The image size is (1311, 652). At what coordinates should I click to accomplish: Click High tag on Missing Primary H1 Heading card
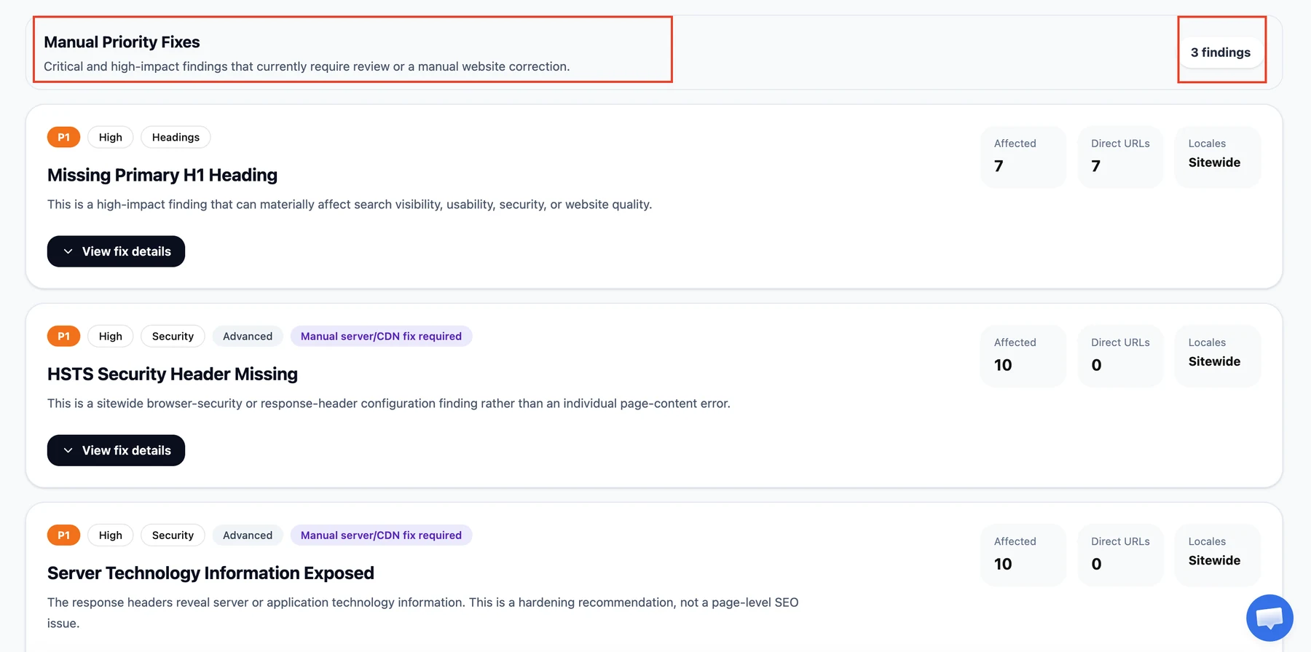click(x=111, y=137)
